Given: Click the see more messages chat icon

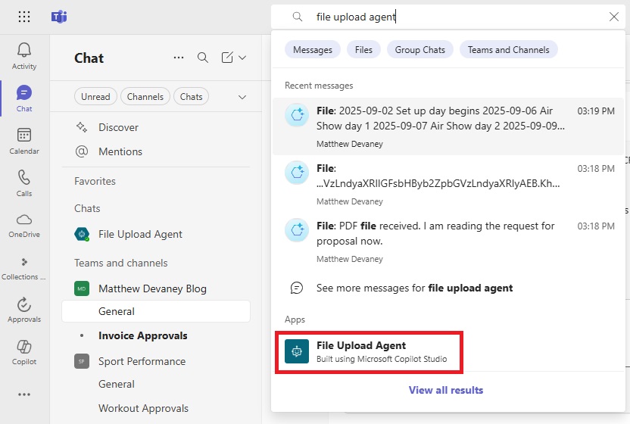Looking at the screenshot, I should point(297,288).
